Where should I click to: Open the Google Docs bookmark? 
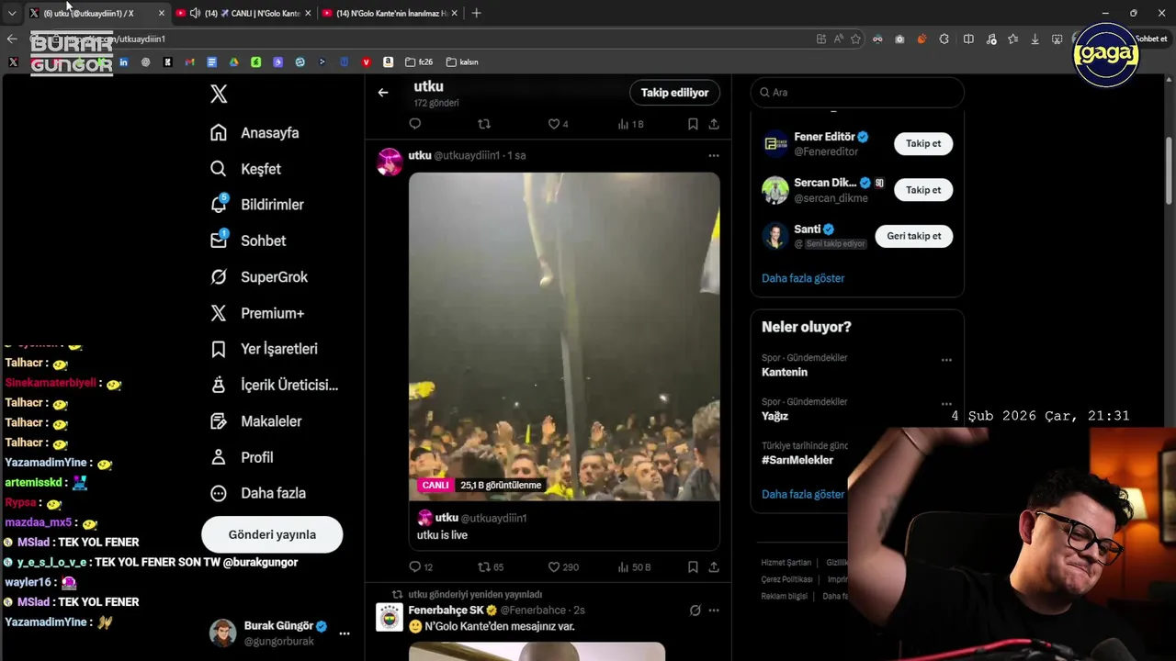point(211,62)
